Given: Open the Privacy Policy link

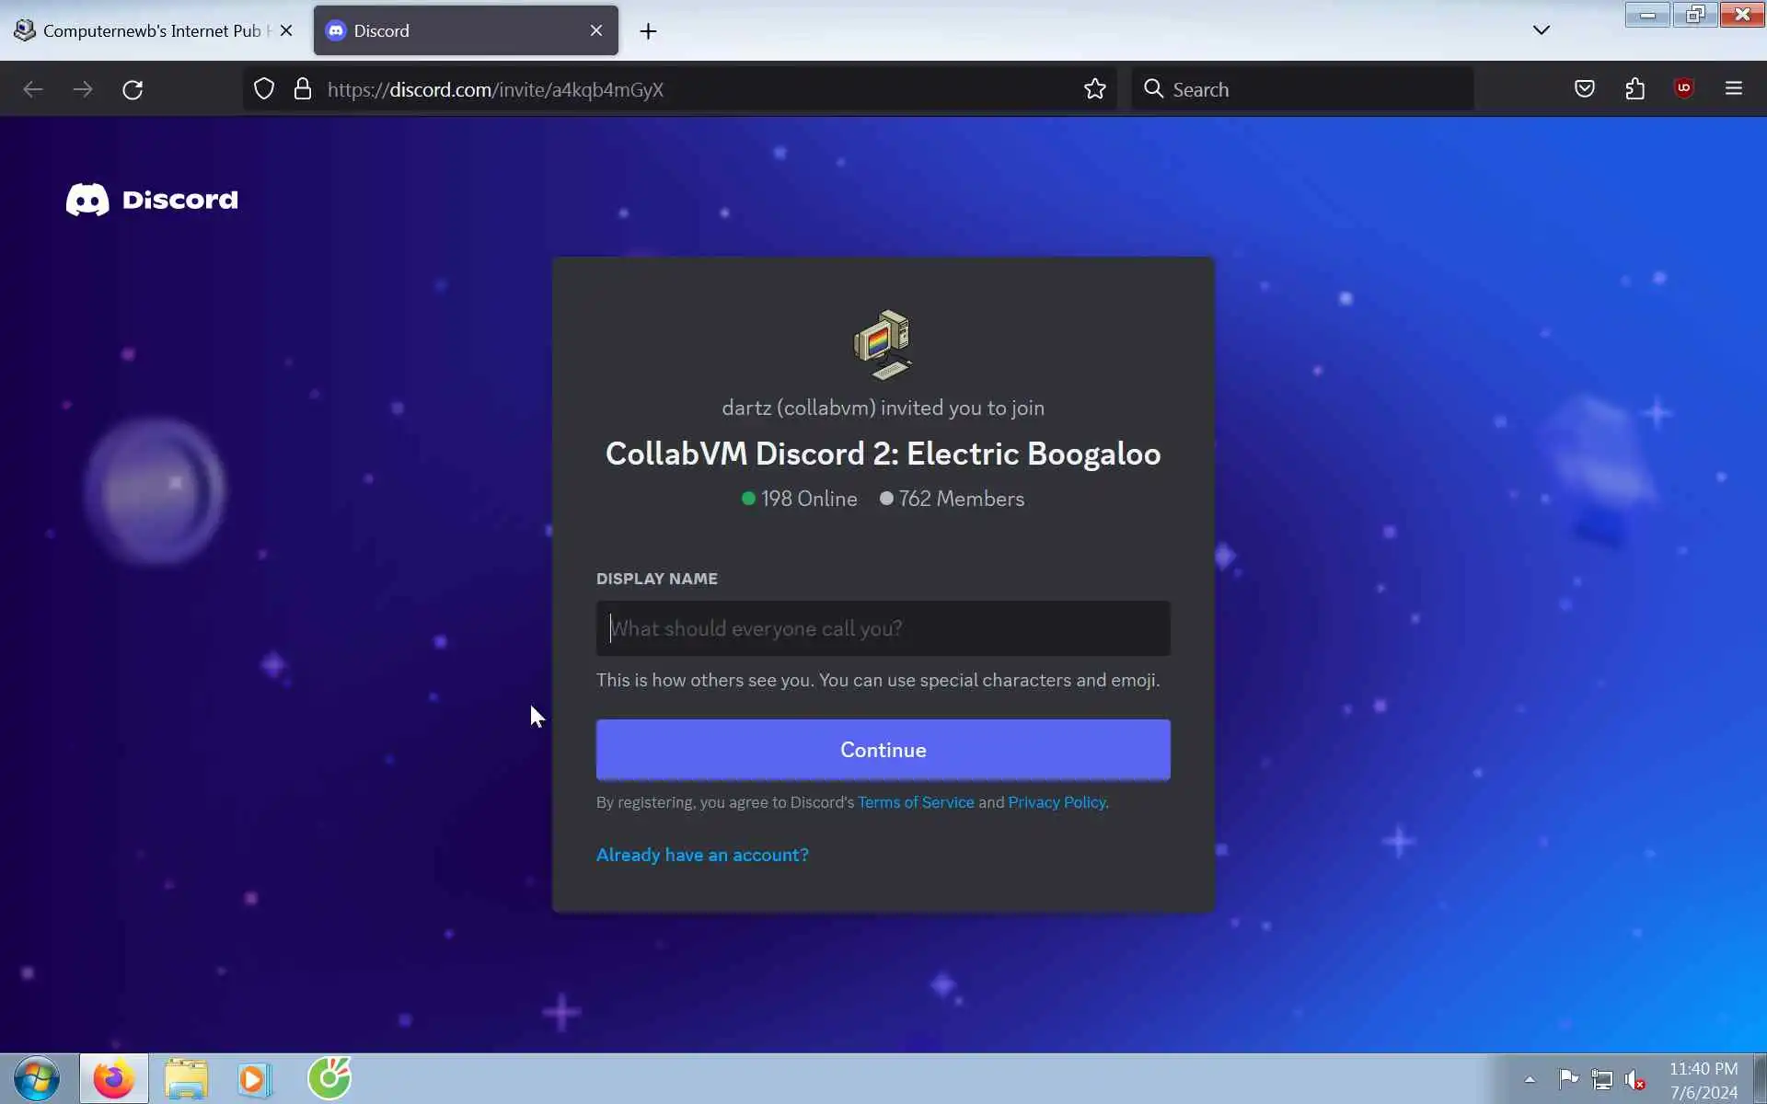Looking at the screenshot, I should (1057, 802).
